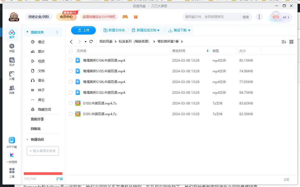Open the three-dot more options menu
Viewport: 300px width, 187px height.
259,17
